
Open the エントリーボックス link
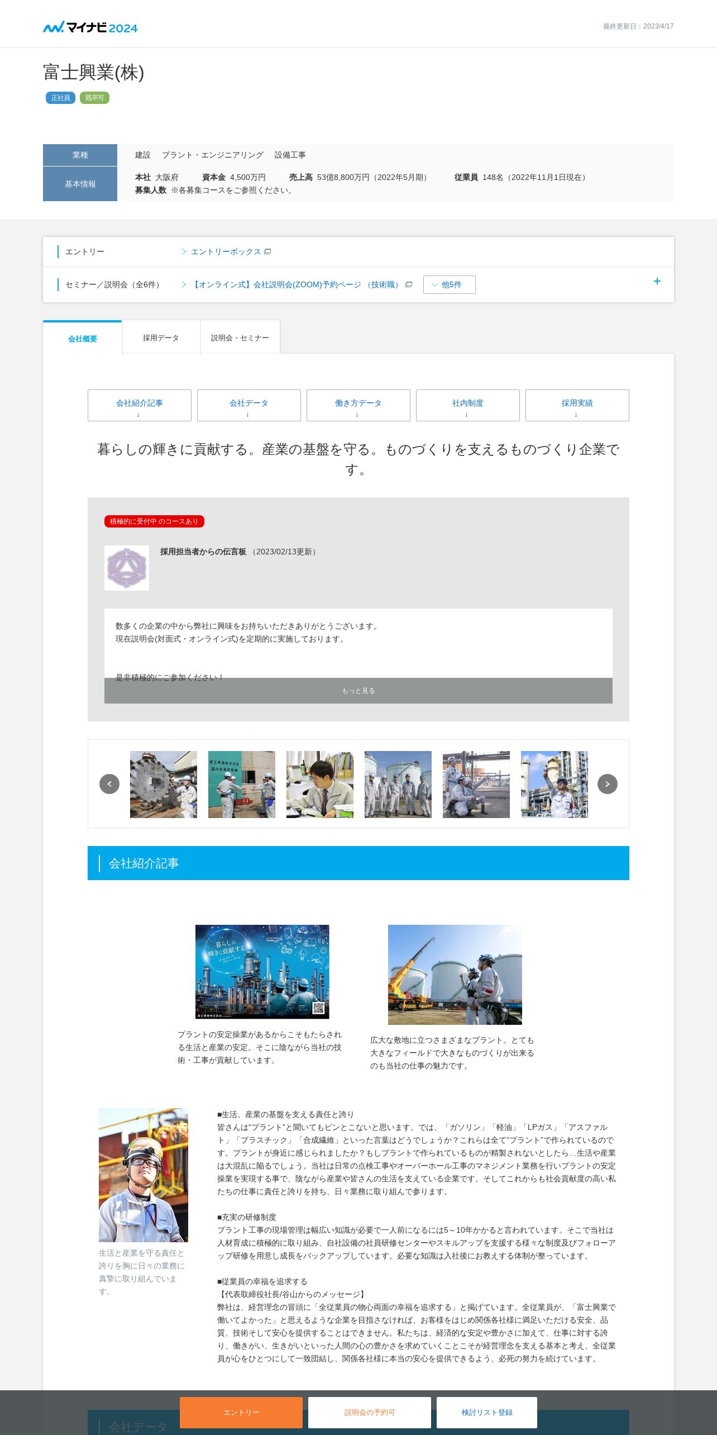pos(226,251)
